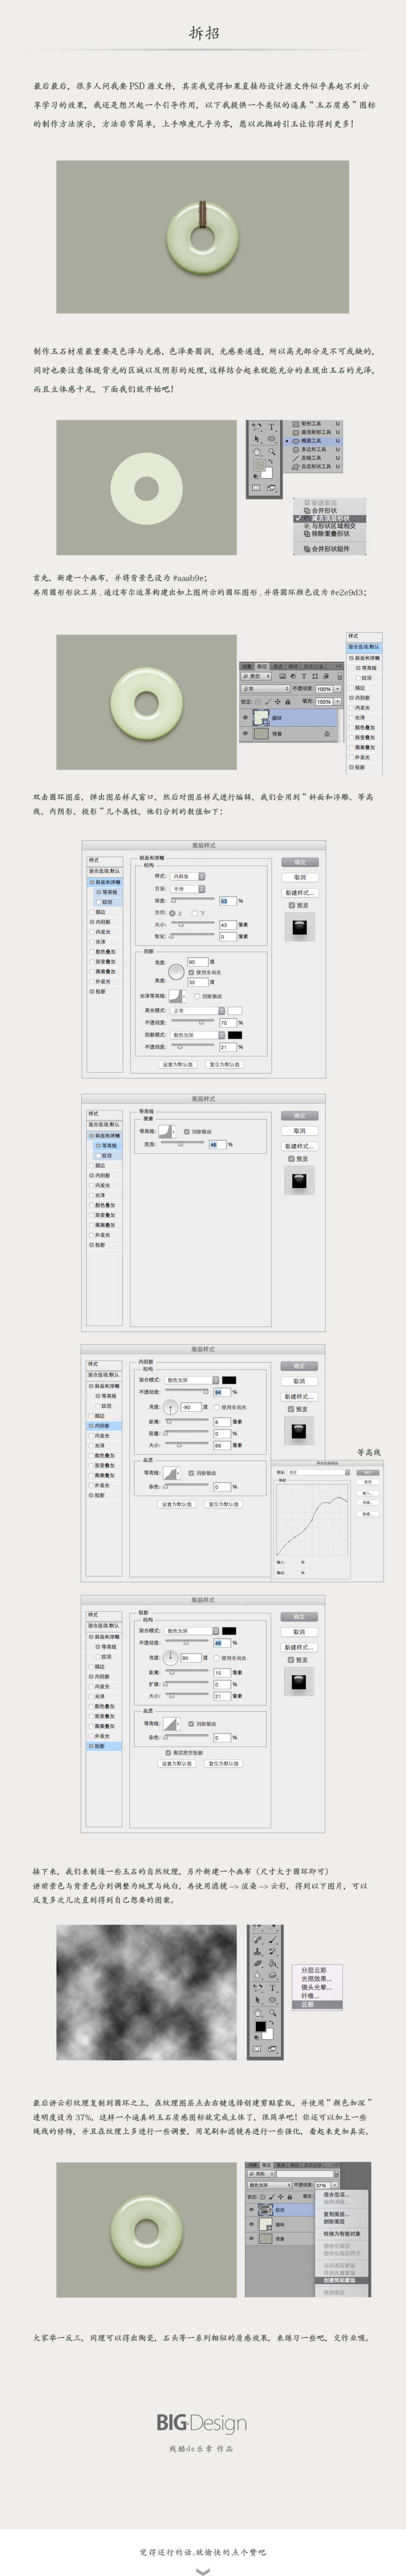Click shadow color black swatch in bevel dialog
Image resolution: width=406 pixels, height=2576 pixels.
point(235,1035)
